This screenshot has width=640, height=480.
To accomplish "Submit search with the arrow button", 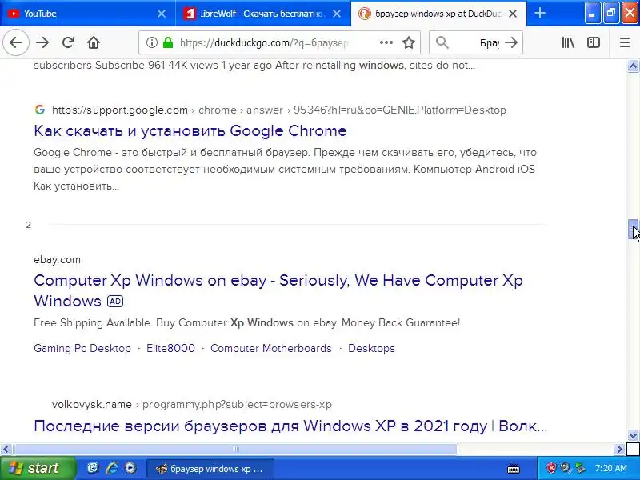I will coord(511,42).
